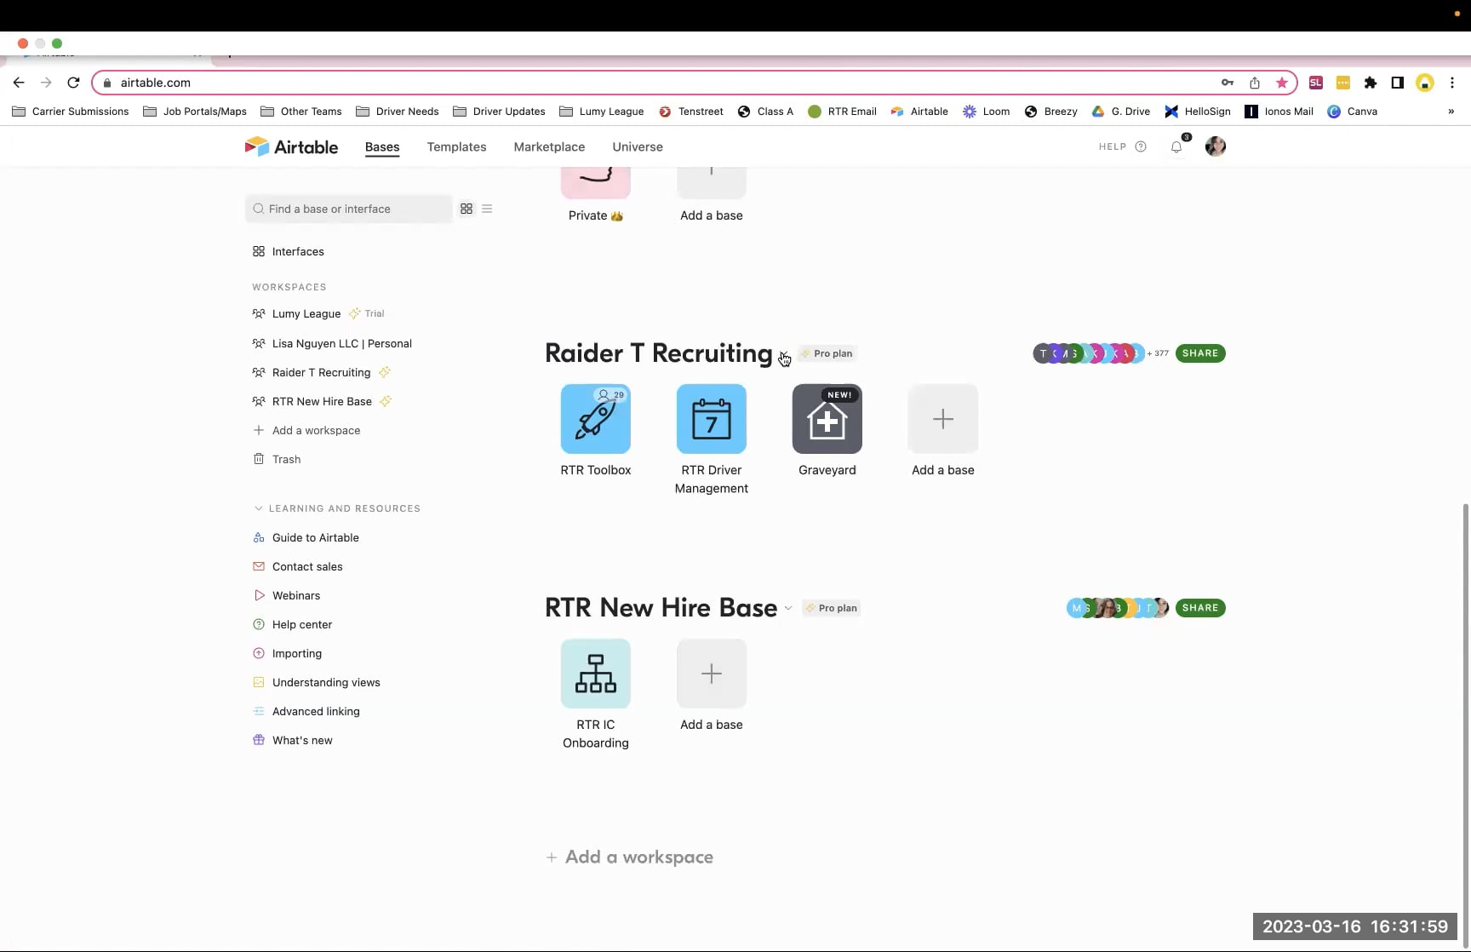The image size is (1471, 952).
Task: Select the Bases tab
Action: [382, 146]
